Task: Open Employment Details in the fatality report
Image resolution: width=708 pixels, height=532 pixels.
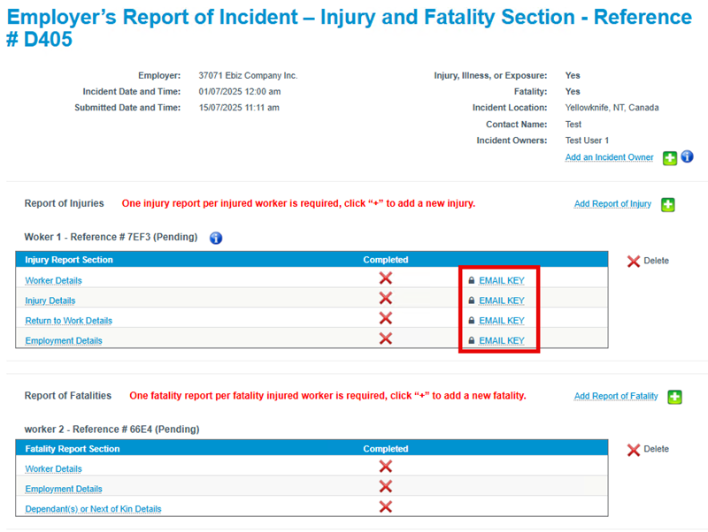Action: [x=64, y=490]
